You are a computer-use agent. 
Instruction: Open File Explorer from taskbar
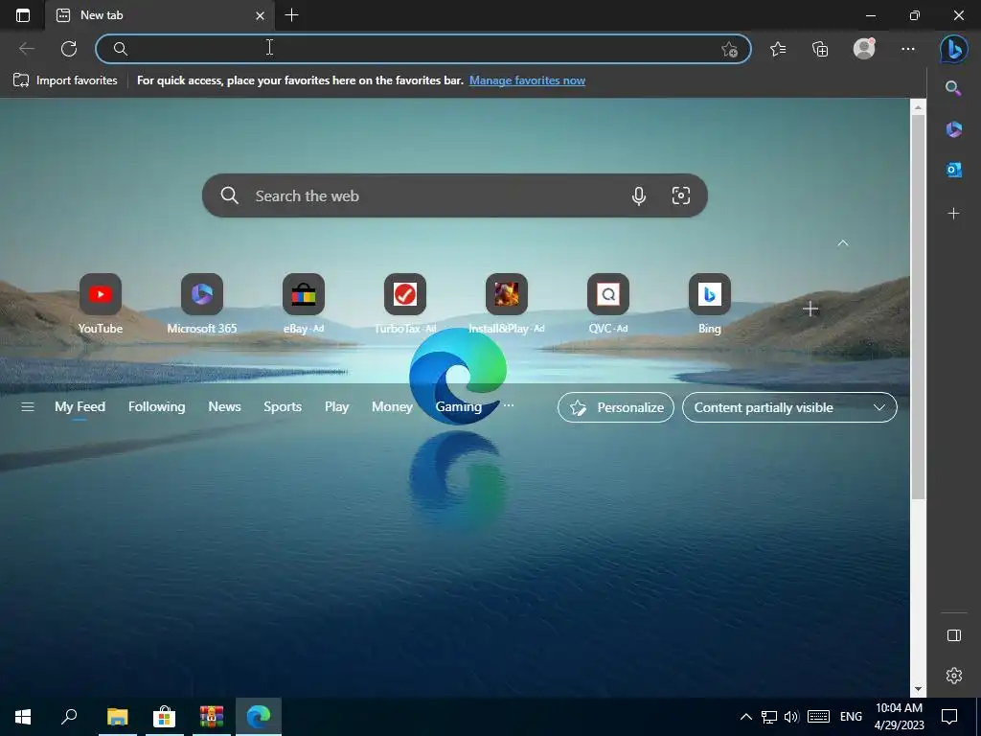point(117,717)
